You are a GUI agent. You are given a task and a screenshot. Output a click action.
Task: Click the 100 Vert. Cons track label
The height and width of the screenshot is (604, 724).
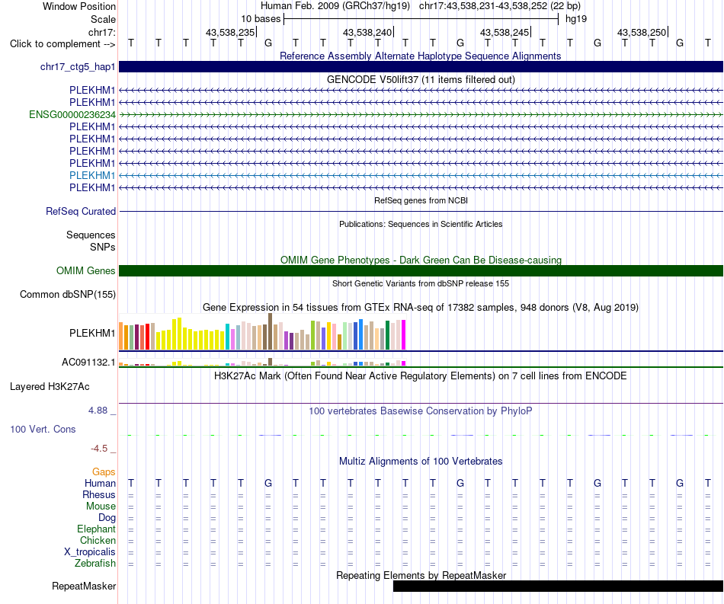43,429
